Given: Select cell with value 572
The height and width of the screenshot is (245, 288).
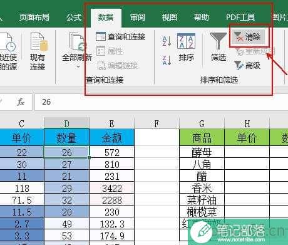Looking at the screenshot, I should [x=111, y=152].
